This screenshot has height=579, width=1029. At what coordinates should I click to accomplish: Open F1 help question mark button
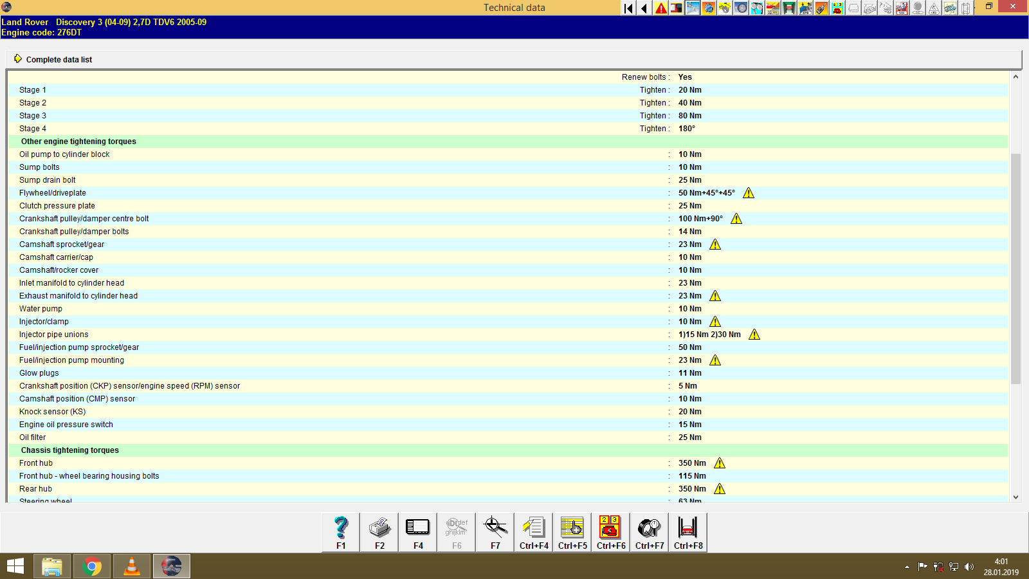coord(341,532)
